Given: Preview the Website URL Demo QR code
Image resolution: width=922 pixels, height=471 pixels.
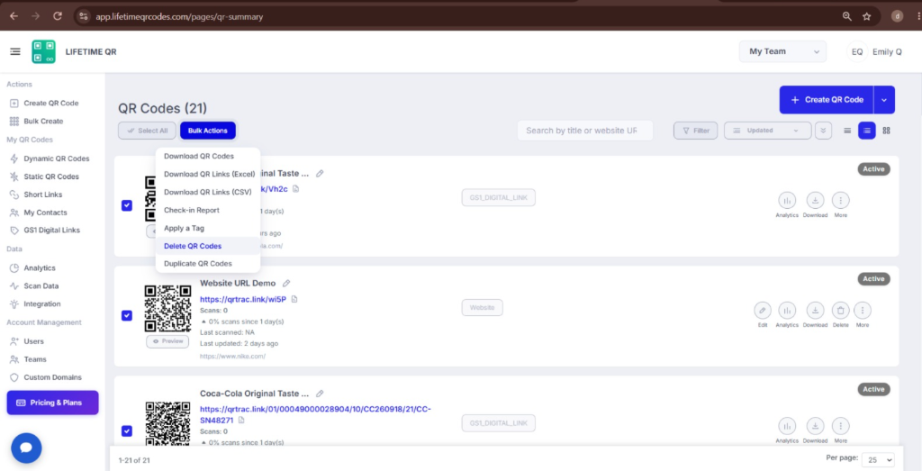Looking at the screenshot, I should click(x=167, y=341).
